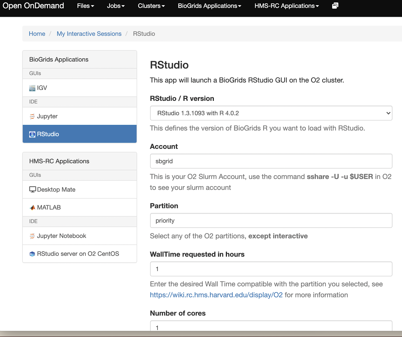Expand the BioGrids Applications navbar menu
The width and height of the screenshot is (402, 337).
pos(210,6)
